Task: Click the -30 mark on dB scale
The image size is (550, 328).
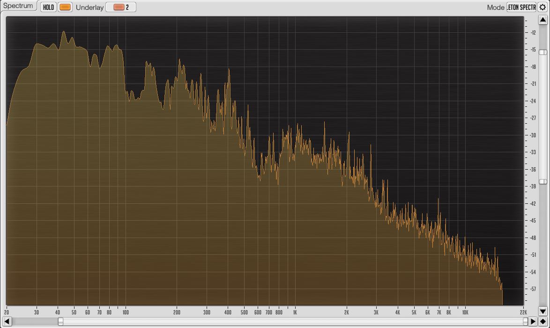Action: [x=533, y=135]
